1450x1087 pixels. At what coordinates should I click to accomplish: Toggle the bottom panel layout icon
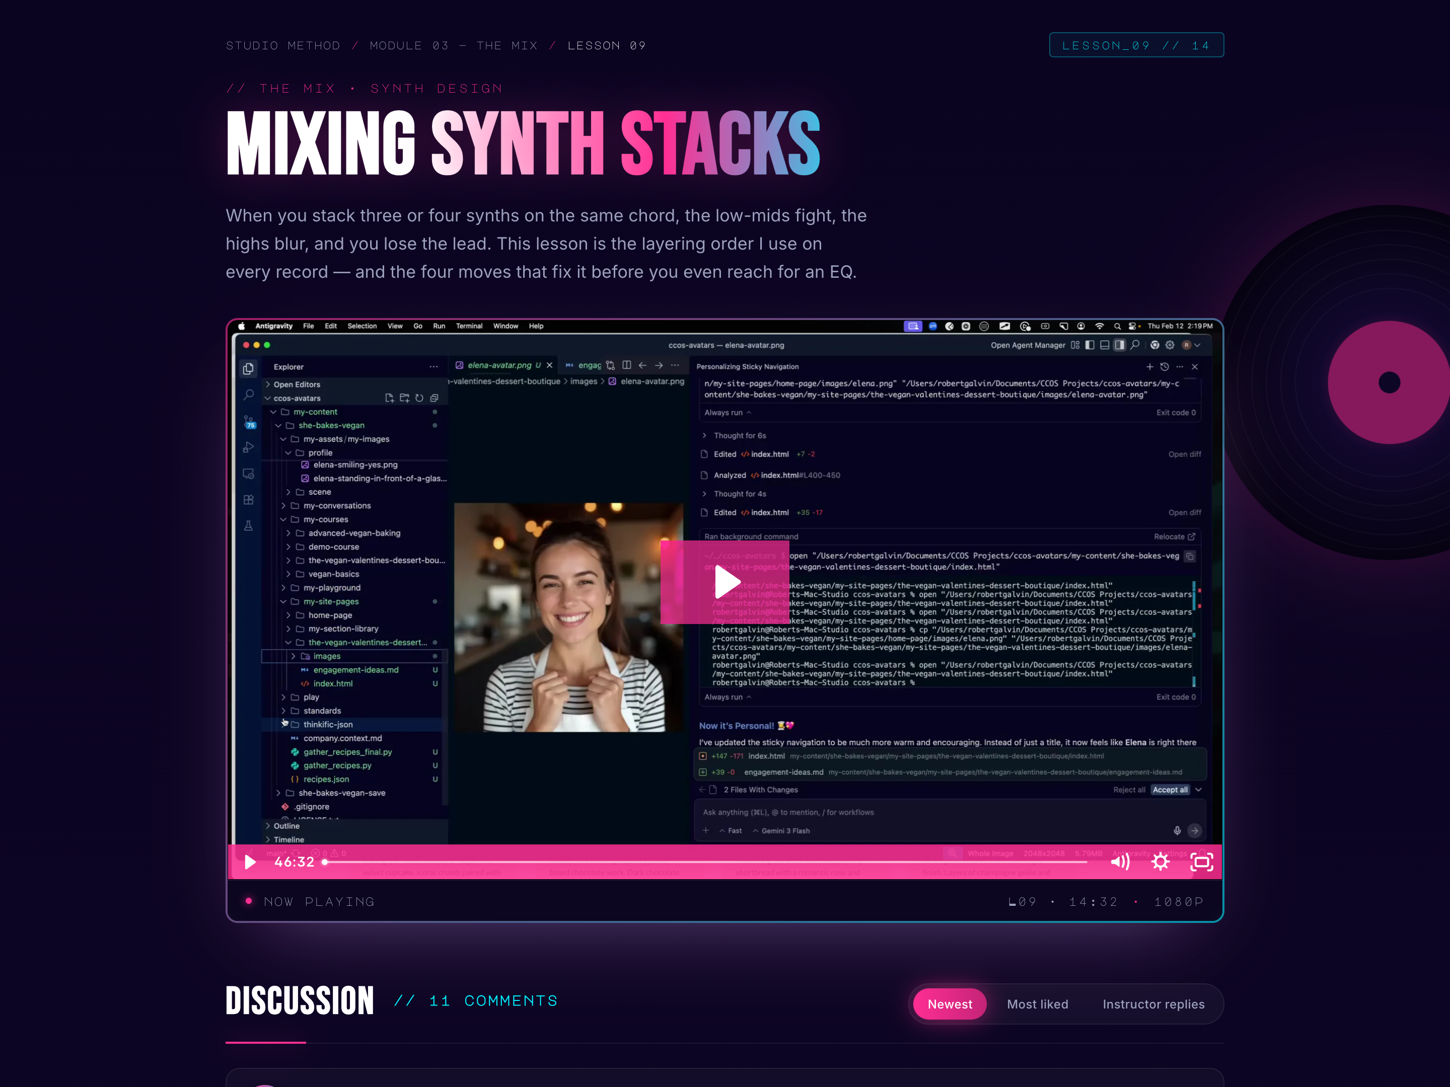[1105, 345]
